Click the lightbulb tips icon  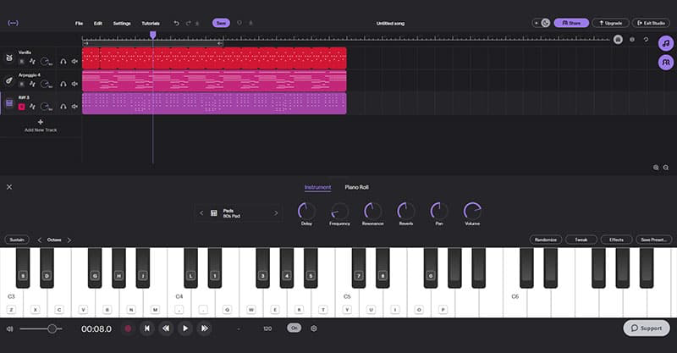[239, 23]
